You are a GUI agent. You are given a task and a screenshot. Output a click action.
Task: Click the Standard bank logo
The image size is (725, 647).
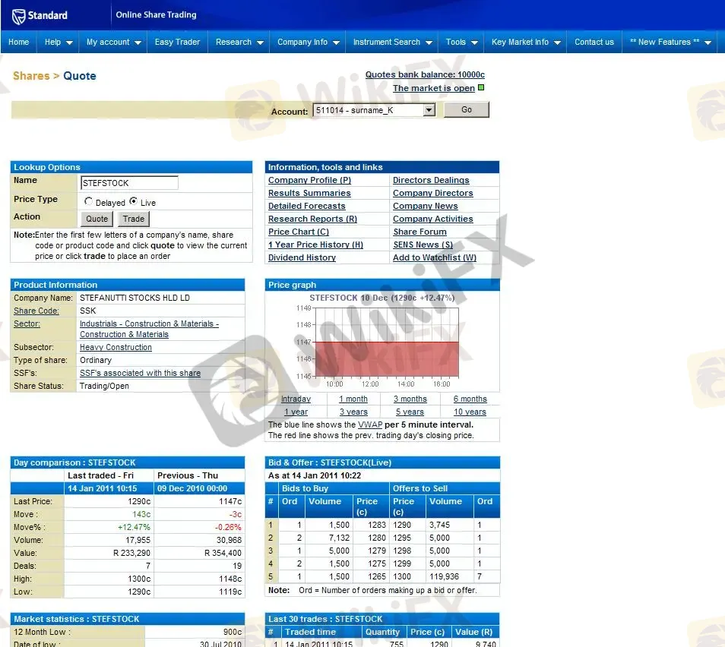(x=40, y=16)
